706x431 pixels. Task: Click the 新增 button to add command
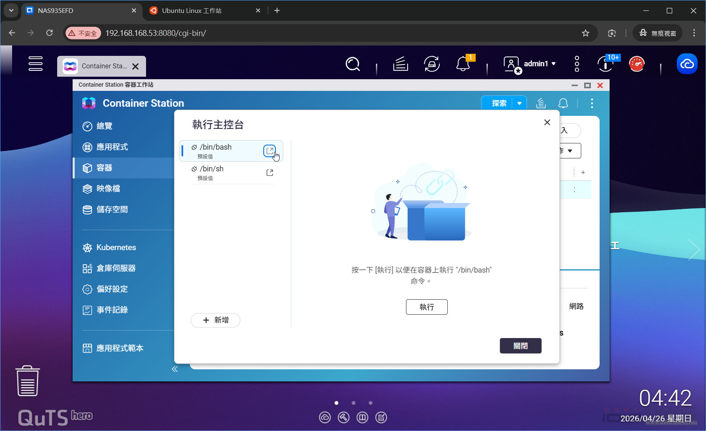215,320
